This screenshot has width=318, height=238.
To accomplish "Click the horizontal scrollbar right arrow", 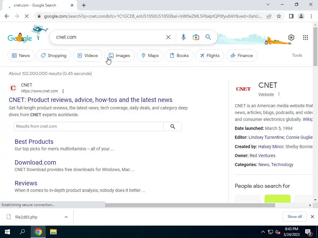I will click(310, 205).
